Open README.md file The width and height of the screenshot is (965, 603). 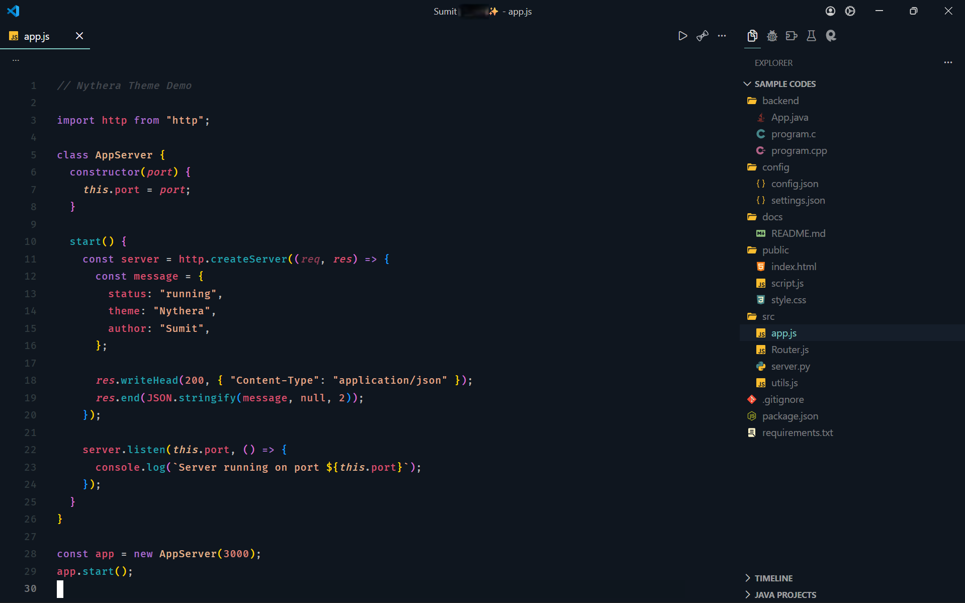pyautogui.click(x=852, y=233)
